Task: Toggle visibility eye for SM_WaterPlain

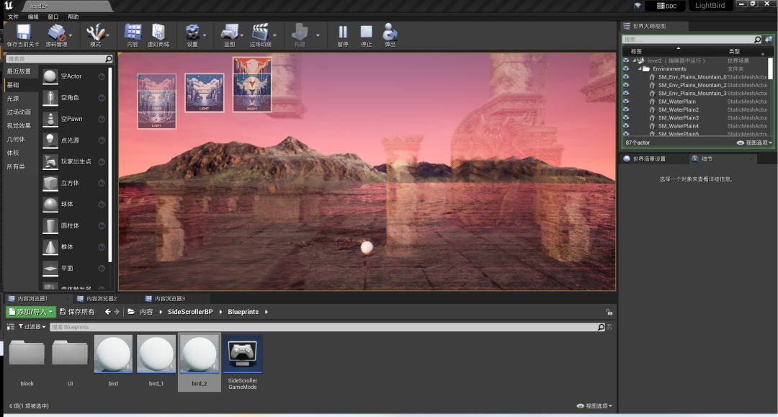Action: click(x=625, y=102)
